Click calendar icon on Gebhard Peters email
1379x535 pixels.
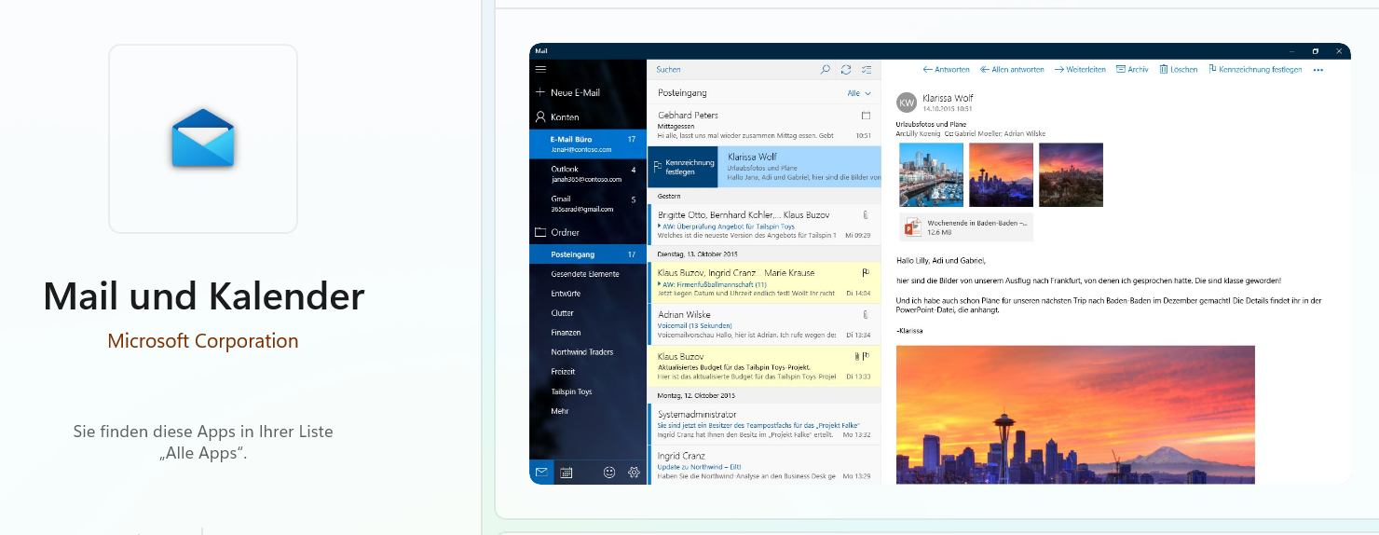coord(866,116)
